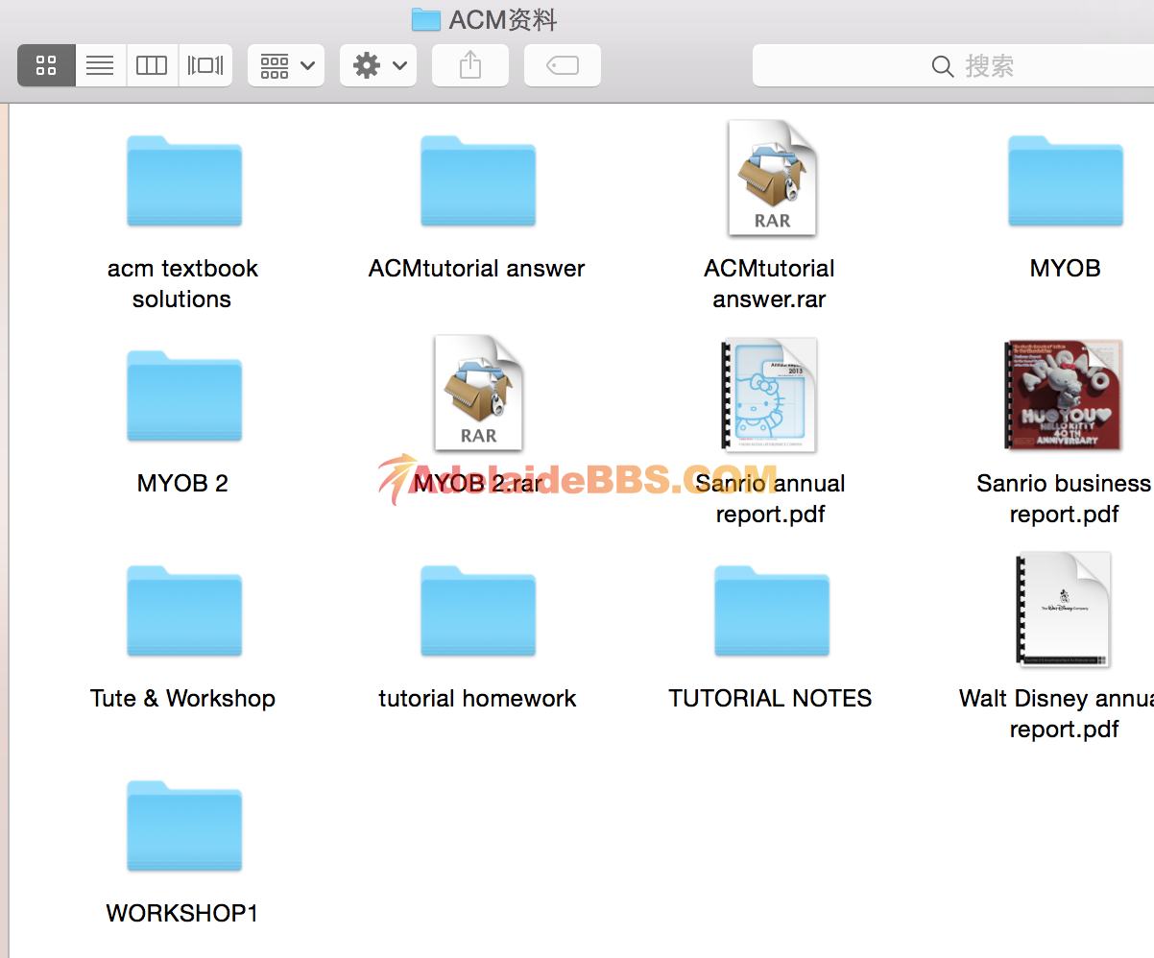Image resolution: width=1154 pixels, height=958 pixels.
Task: Select the Tute & Workshop folder
Action: 183,611
